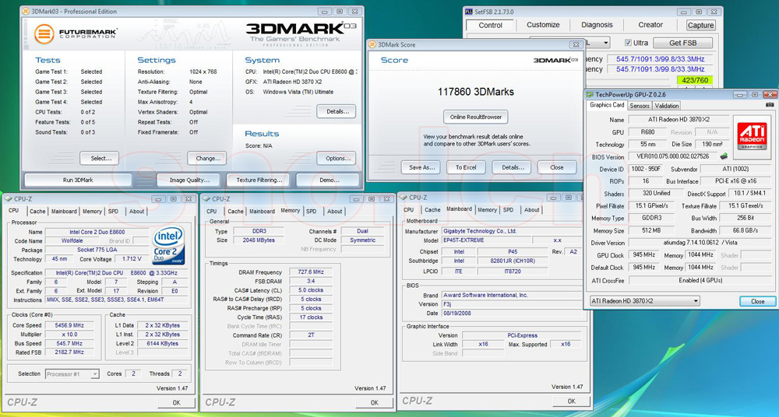Toggle the Ultra checkbox in SetFSB

pos(628,43)
